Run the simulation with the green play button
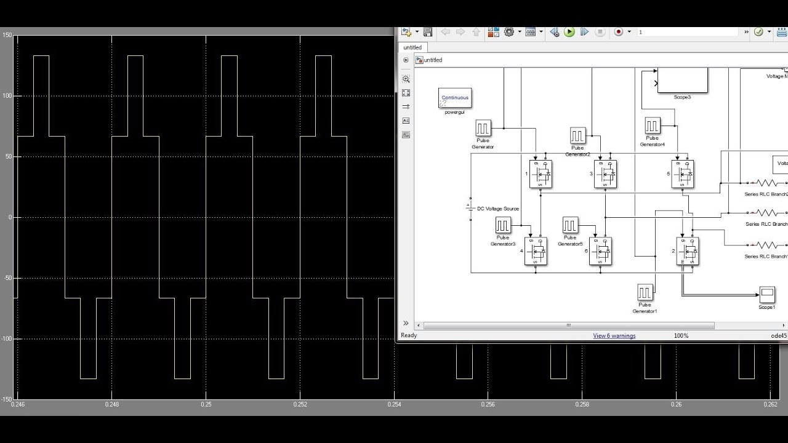Viewport: 788px width, 443px height. [569, 32]
